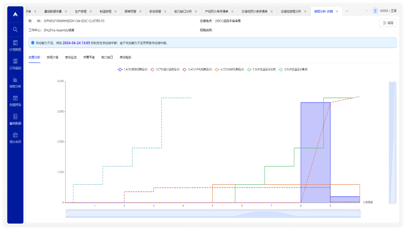Toggle the 3.ACU legend series

tap(197, 70)
